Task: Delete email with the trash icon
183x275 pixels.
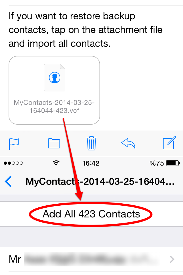Action: tap(91, 143)
